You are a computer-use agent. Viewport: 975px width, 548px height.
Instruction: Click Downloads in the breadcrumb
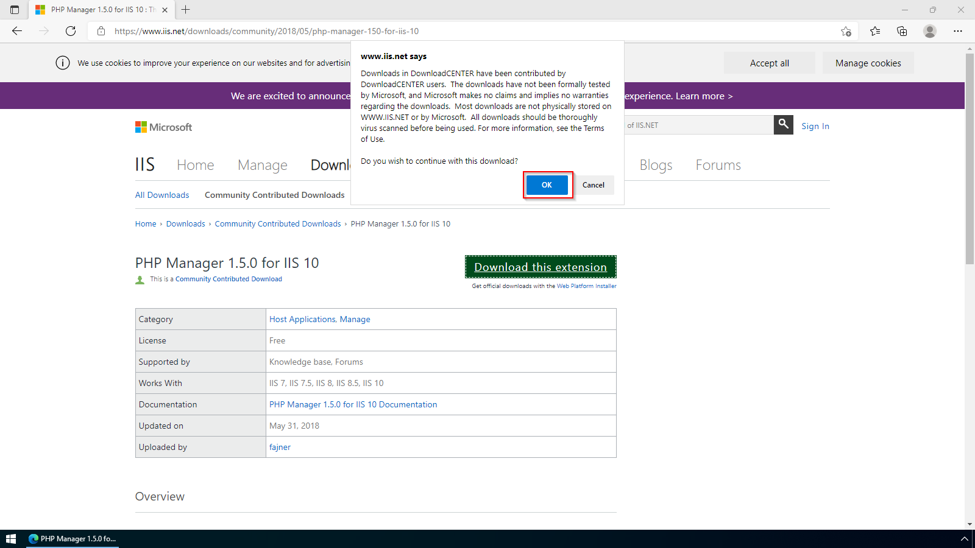185,223
